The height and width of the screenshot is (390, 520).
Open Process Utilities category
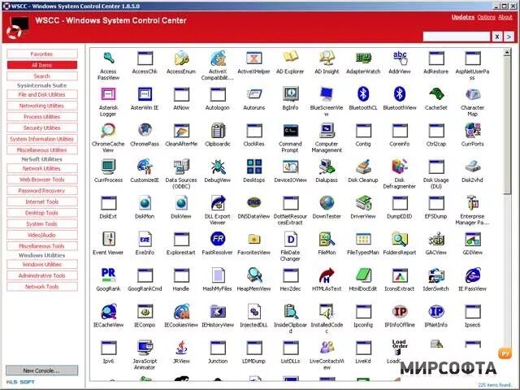coord(42,117)
